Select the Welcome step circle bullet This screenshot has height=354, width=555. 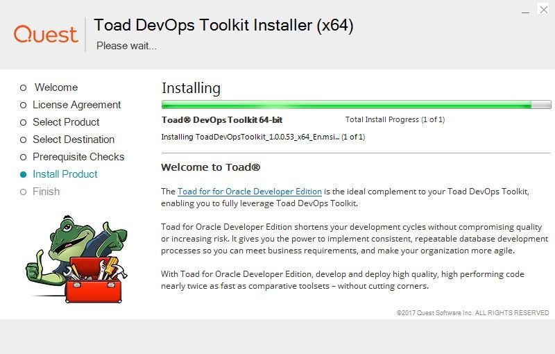coord(23,87)
